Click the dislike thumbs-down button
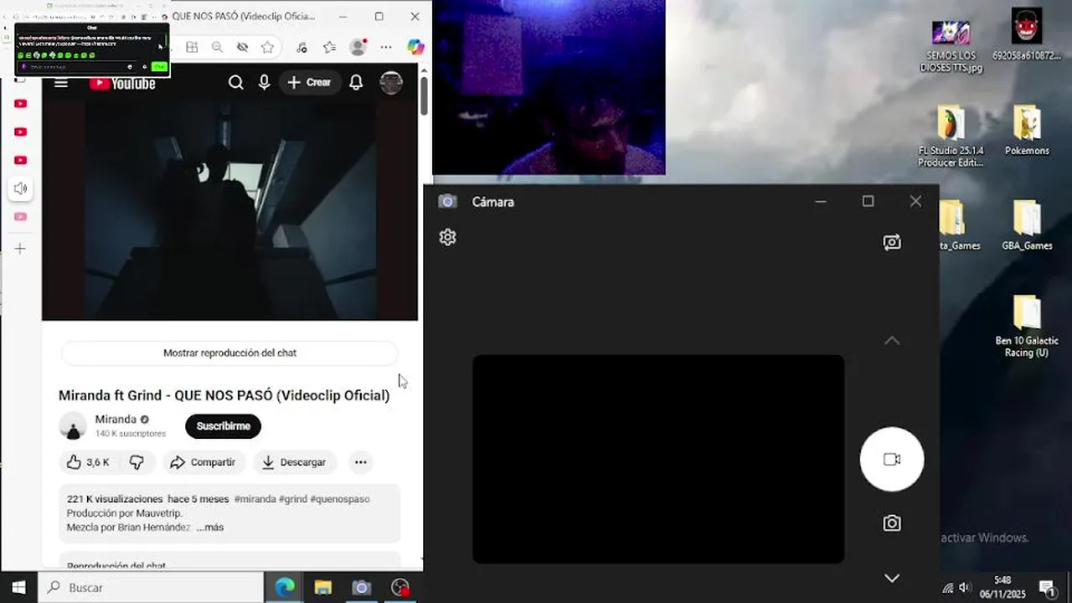Viewport: 1072px width, 603px height. pos(137,462)
